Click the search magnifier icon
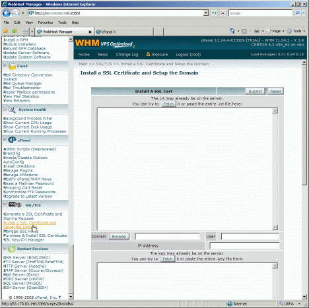This screenshot has width=309, height=308. (x=297, y=13)
